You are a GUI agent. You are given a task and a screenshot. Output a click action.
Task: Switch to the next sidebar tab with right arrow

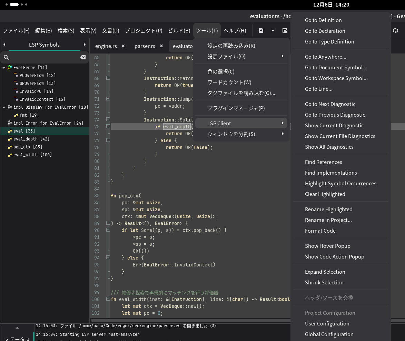point(85,45)
